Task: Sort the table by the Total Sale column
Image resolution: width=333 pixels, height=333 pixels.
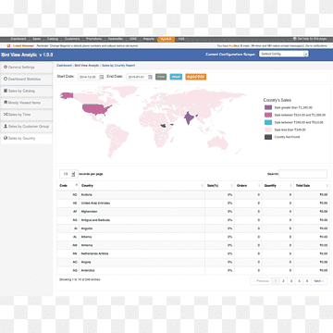Action: click(x=312, y=186)
